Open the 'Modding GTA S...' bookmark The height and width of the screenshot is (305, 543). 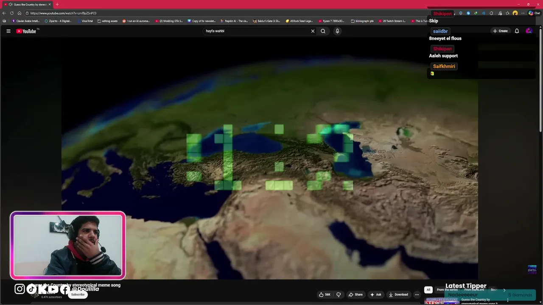click(169, 21)
